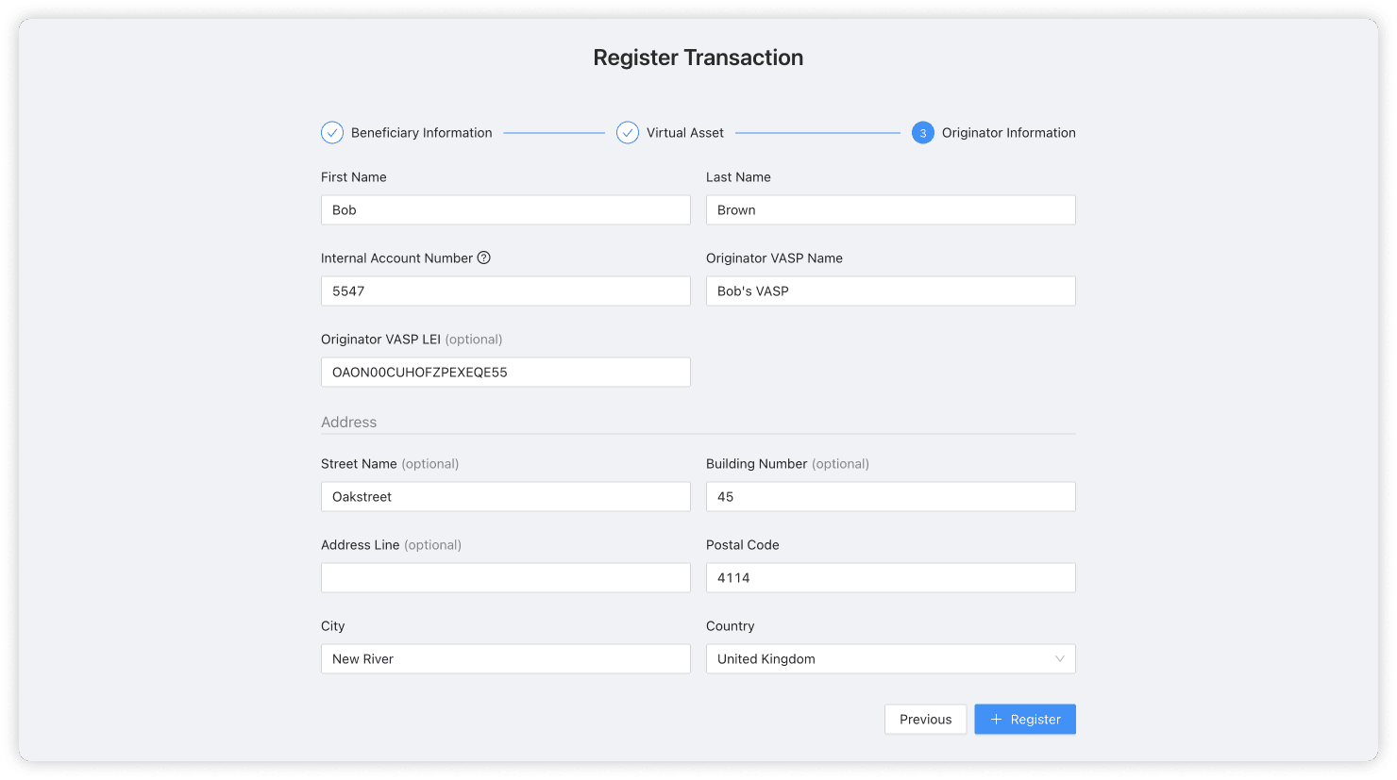1397x780 pixels.
Task: Focus the Internal Account Number field
Action: [505, 291]
